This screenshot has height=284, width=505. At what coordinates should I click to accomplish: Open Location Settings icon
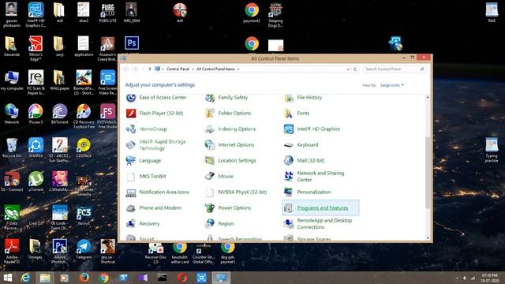click(210, 161)
